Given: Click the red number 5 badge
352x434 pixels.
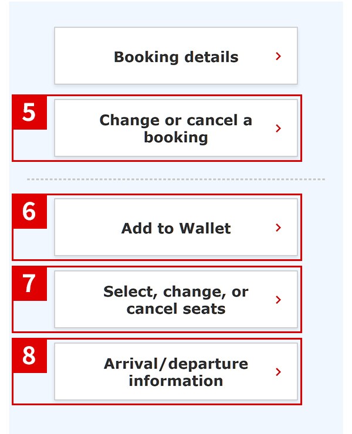Looking at the screenshot, I should 29,112.
